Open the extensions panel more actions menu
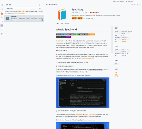This screenshot has width=142, height=129. tap(42, 5)
